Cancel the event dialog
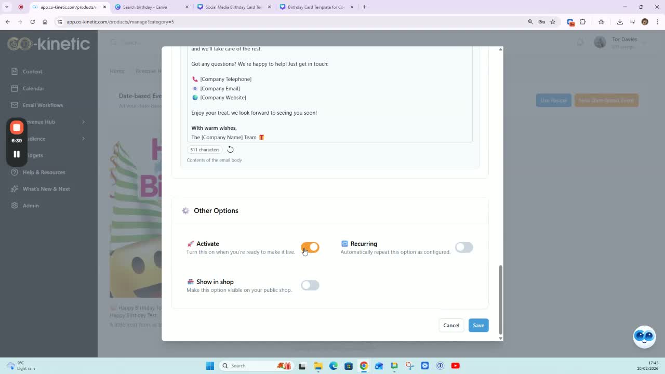This screenshot has height=374, width=665. (451, 325)
